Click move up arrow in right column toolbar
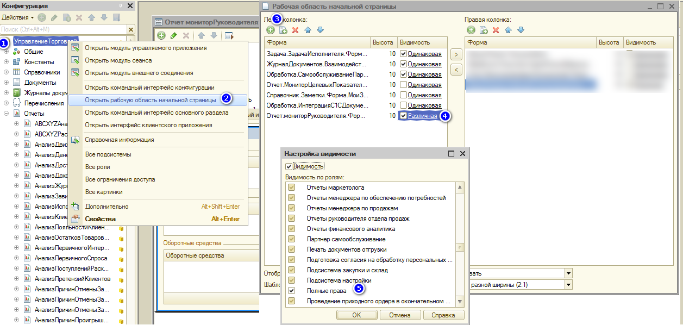The image size is (683, 325). click(x=508, y=30)
